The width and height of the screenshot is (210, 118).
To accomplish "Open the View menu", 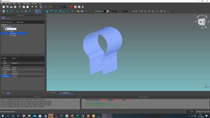I will 10,4.
